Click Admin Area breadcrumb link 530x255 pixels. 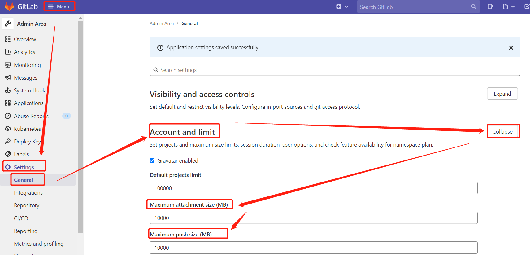click(x=162, y=24)
